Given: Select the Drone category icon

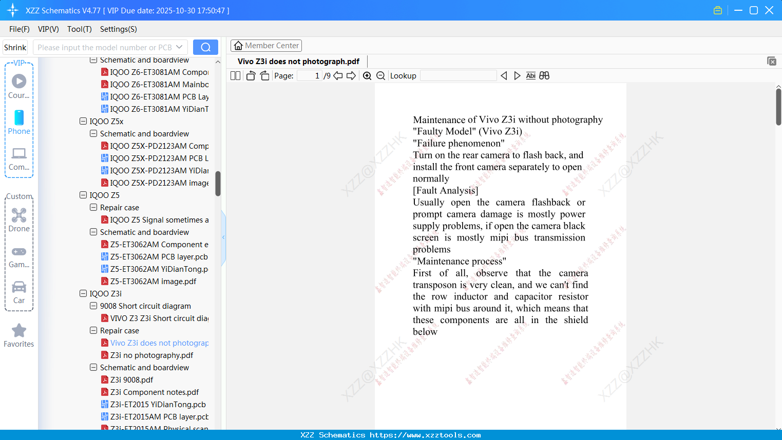Looking at the screenshot, I should coord(19,220).
